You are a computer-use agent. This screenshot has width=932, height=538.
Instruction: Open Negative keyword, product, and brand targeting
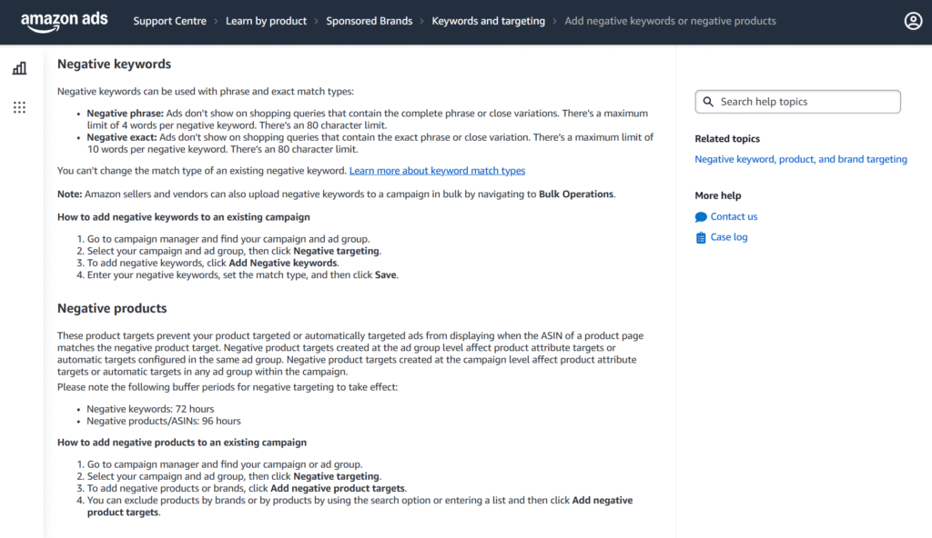click(800, 159)
